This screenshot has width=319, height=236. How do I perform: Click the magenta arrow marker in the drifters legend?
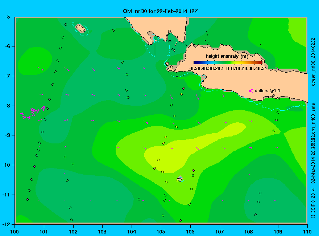point(250,91)
